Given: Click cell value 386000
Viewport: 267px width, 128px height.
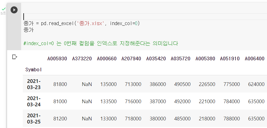Looking at the screenshot, I should tap(158, 84).
